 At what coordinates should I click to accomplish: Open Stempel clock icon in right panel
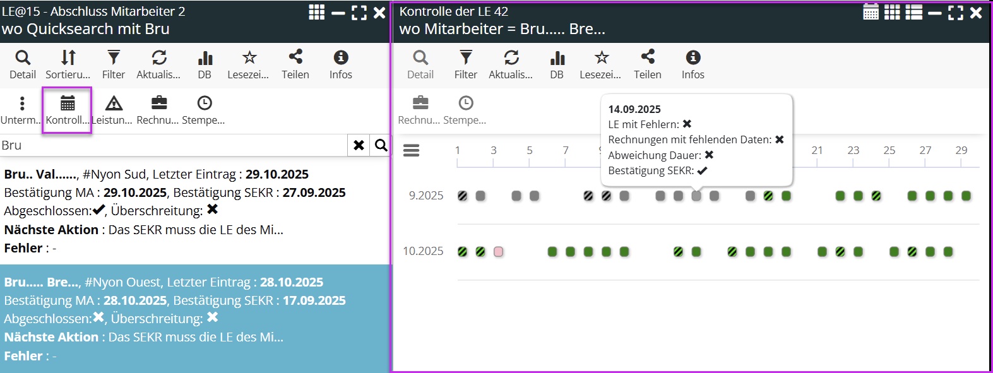tap(465, 110)
